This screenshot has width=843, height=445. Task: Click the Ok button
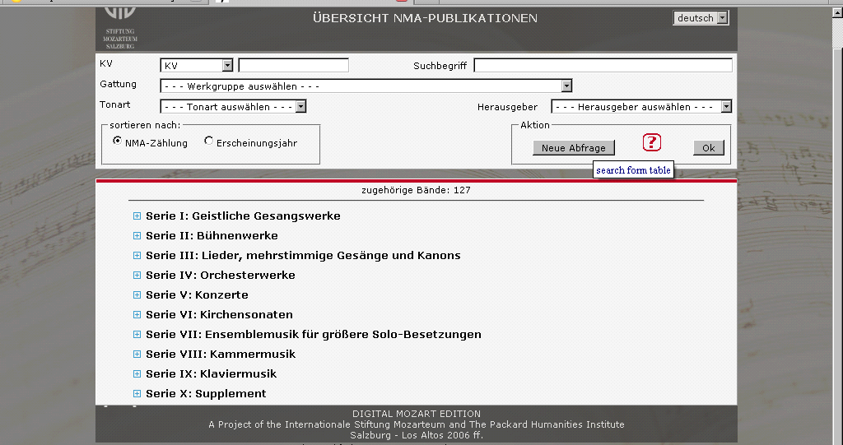(x=709, y=148)
